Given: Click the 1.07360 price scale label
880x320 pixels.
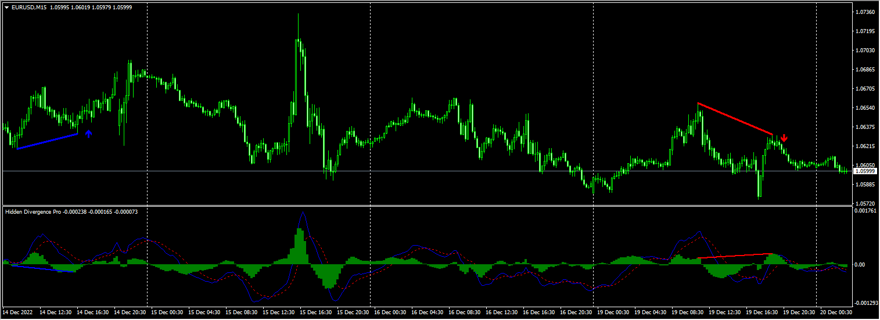Looking at the screenshot, I should [865, 12].
